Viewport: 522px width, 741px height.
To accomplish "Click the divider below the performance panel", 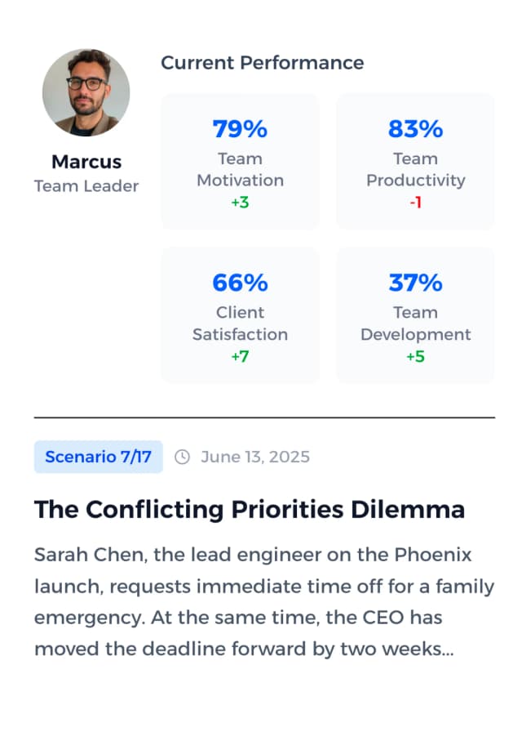I will [x=261, y=415].
